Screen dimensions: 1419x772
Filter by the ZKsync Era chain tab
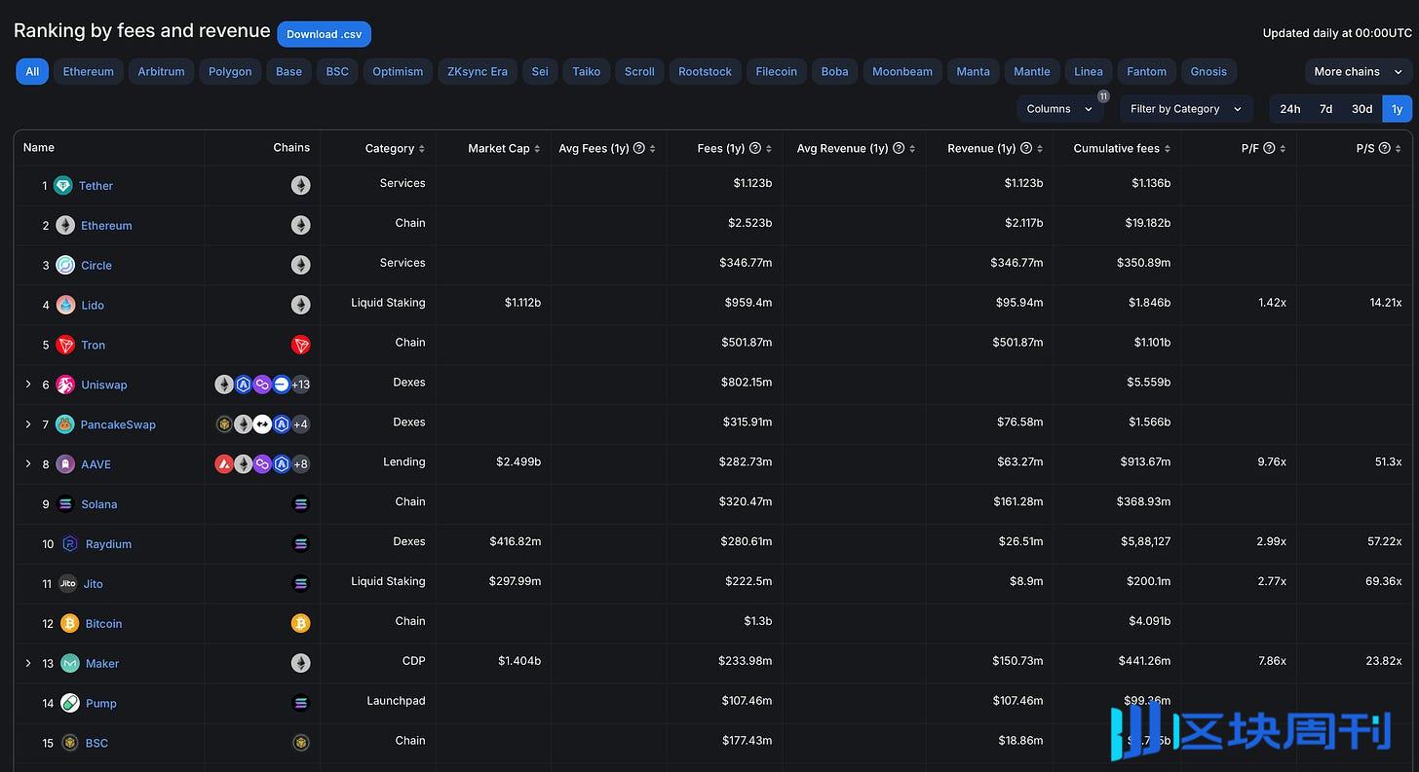478,71
